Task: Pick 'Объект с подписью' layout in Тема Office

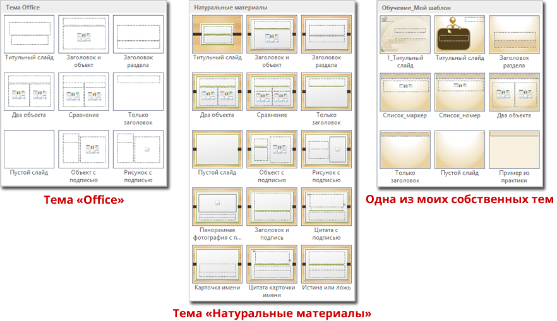Action: (x=84, y=149)
